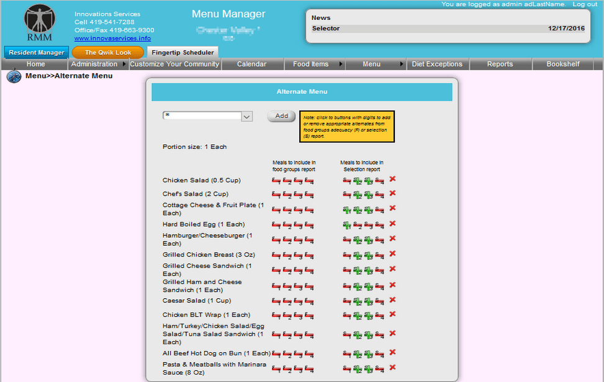The image size is (604, 382).
Task: Toggle S1 for Grilled Chicken Breast selection report
Action: pos(346,255)
